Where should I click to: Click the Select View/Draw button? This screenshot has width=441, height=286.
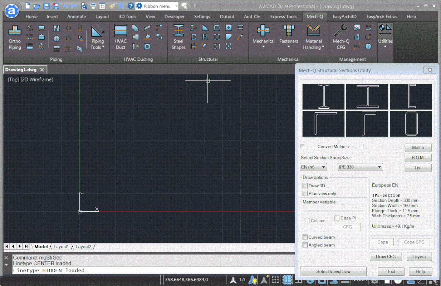pos(333,272)
